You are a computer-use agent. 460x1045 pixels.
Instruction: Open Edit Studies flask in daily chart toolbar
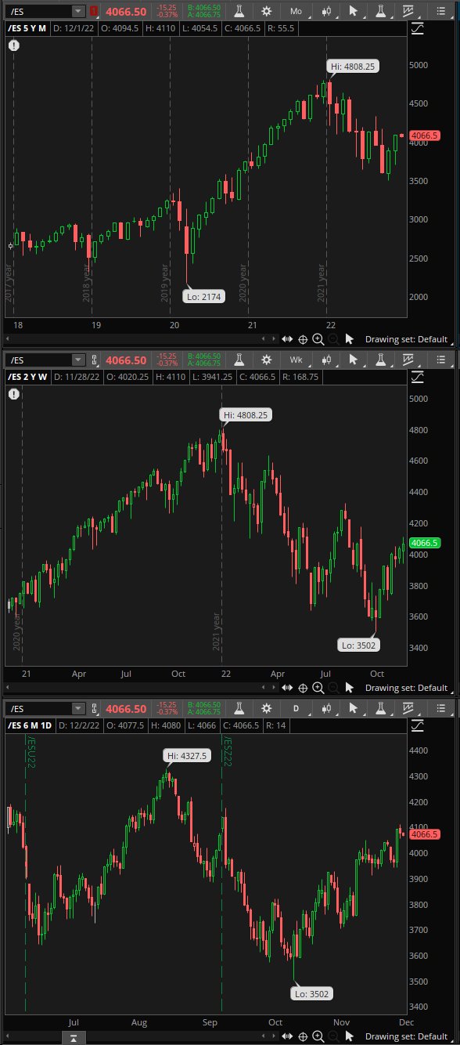coord(238,708)
